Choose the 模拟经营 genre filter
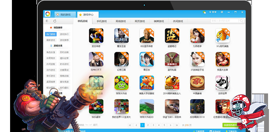The width and height of the screenshot is (276, 132). tap(64, 58)
